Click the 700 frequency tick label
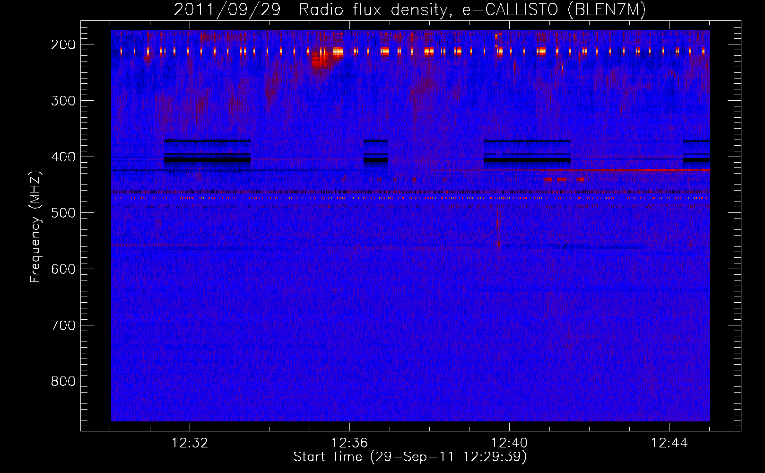Image resolution: width=765 pixels, height=473 pixels. point(63,325)
